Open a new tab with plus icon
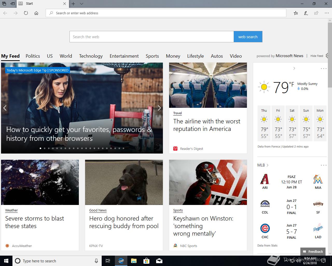 click(73, 4)
